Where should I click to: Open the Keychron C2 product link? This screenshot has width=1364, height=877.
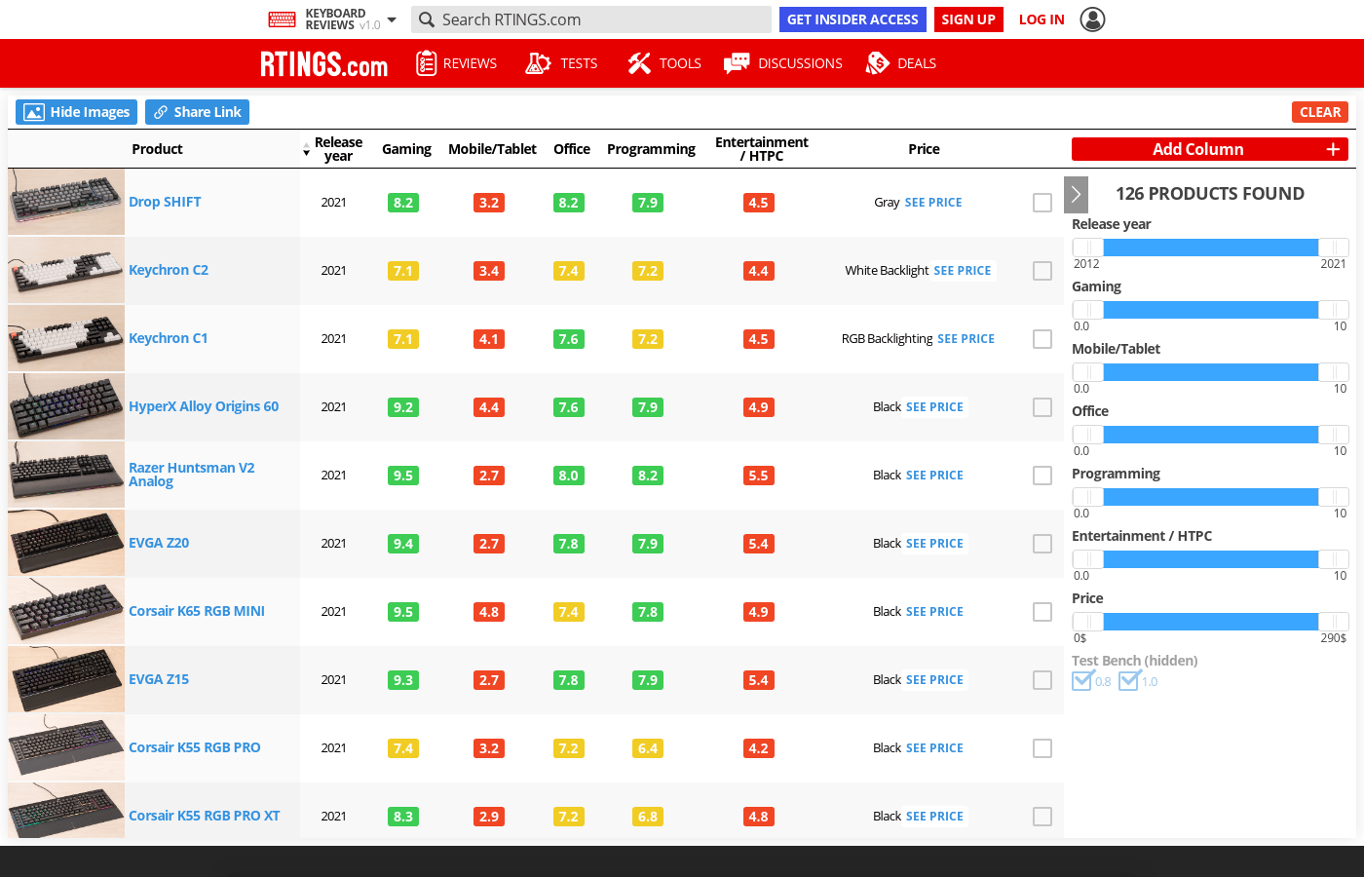(x=169, y=270)
